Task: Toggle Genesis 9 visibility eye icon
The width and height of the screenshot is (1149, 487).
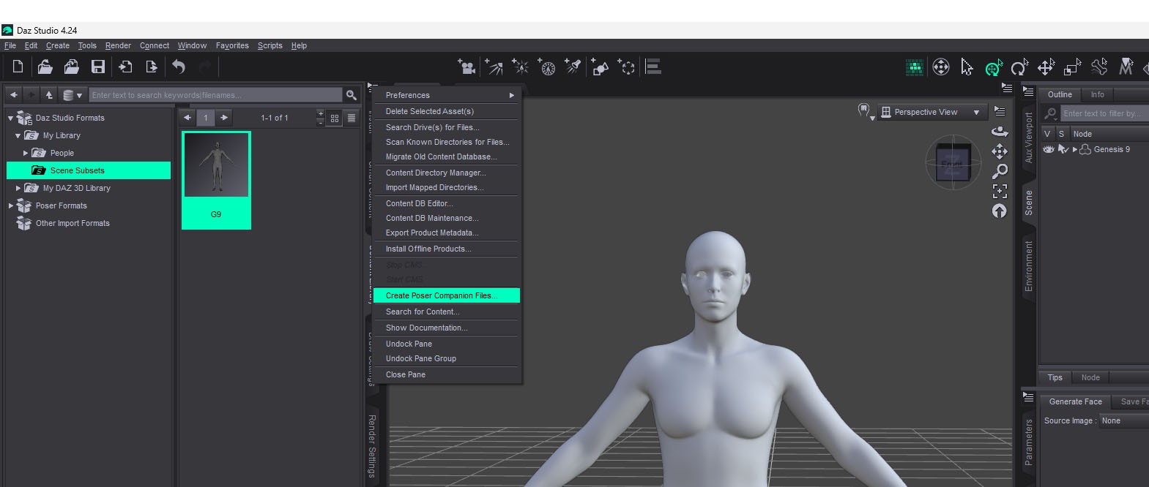Action: (x=1049, y=149)
